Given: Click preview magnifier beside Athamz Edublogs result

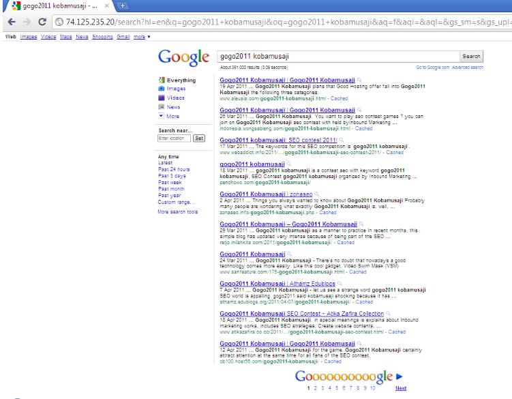Looking at the screenshot, I should (x=340, y=284).
